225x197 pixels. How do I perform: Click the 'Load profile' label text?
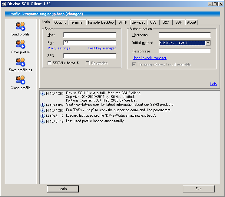click(21, 34)
